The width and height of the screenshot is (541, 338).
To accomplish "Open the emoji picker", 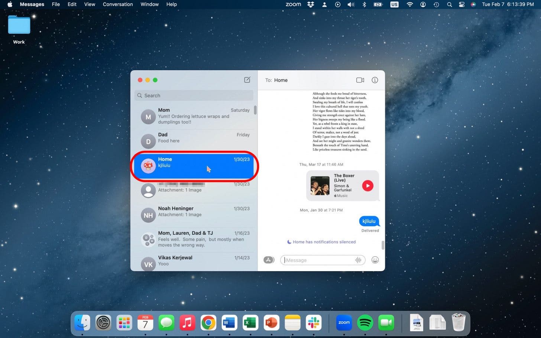I will coord(375,260).
